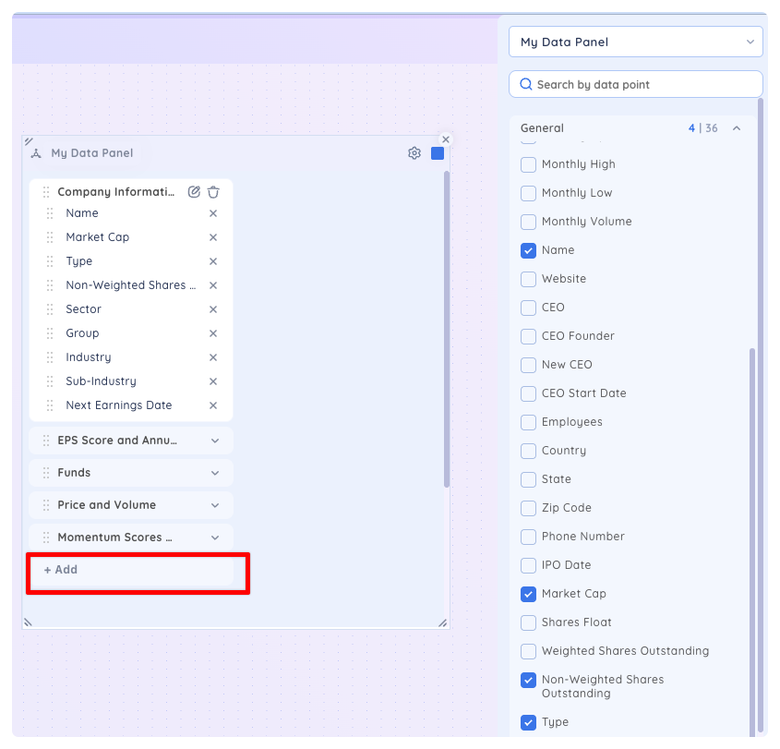Screen dimensions: 780x749
Task: Focus the Search by data point field
Action: pyautogui.click(x=636, y=84)
